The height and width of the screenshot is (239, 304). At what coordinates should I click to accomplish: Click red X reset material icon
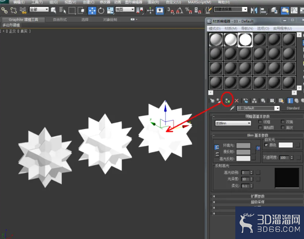237,101
